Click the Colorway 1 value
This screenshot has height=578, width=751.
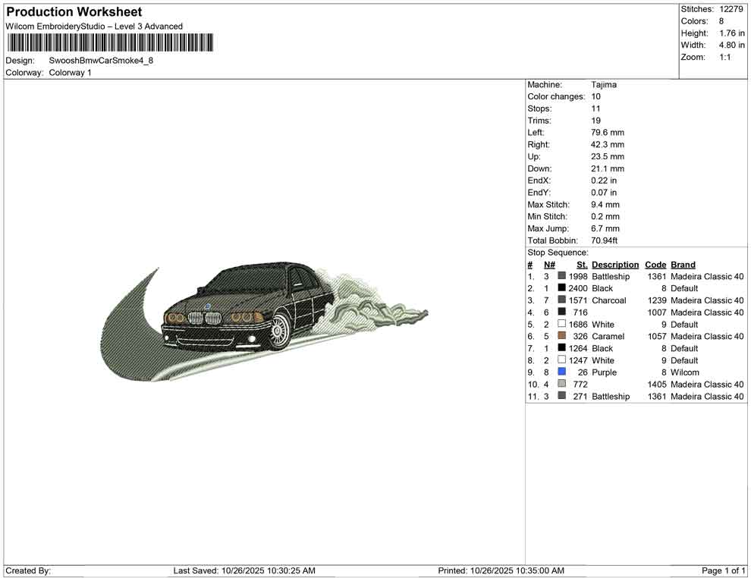pos(70,73)
